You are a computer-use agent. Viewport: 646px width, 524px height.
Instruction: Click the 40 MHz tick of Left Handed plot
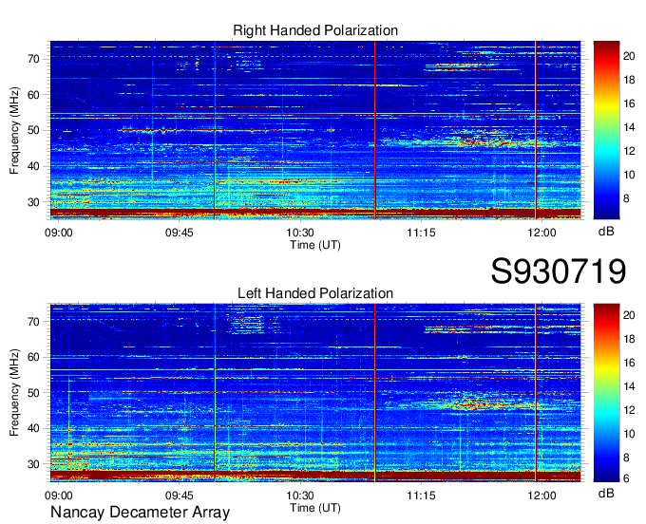34,428
